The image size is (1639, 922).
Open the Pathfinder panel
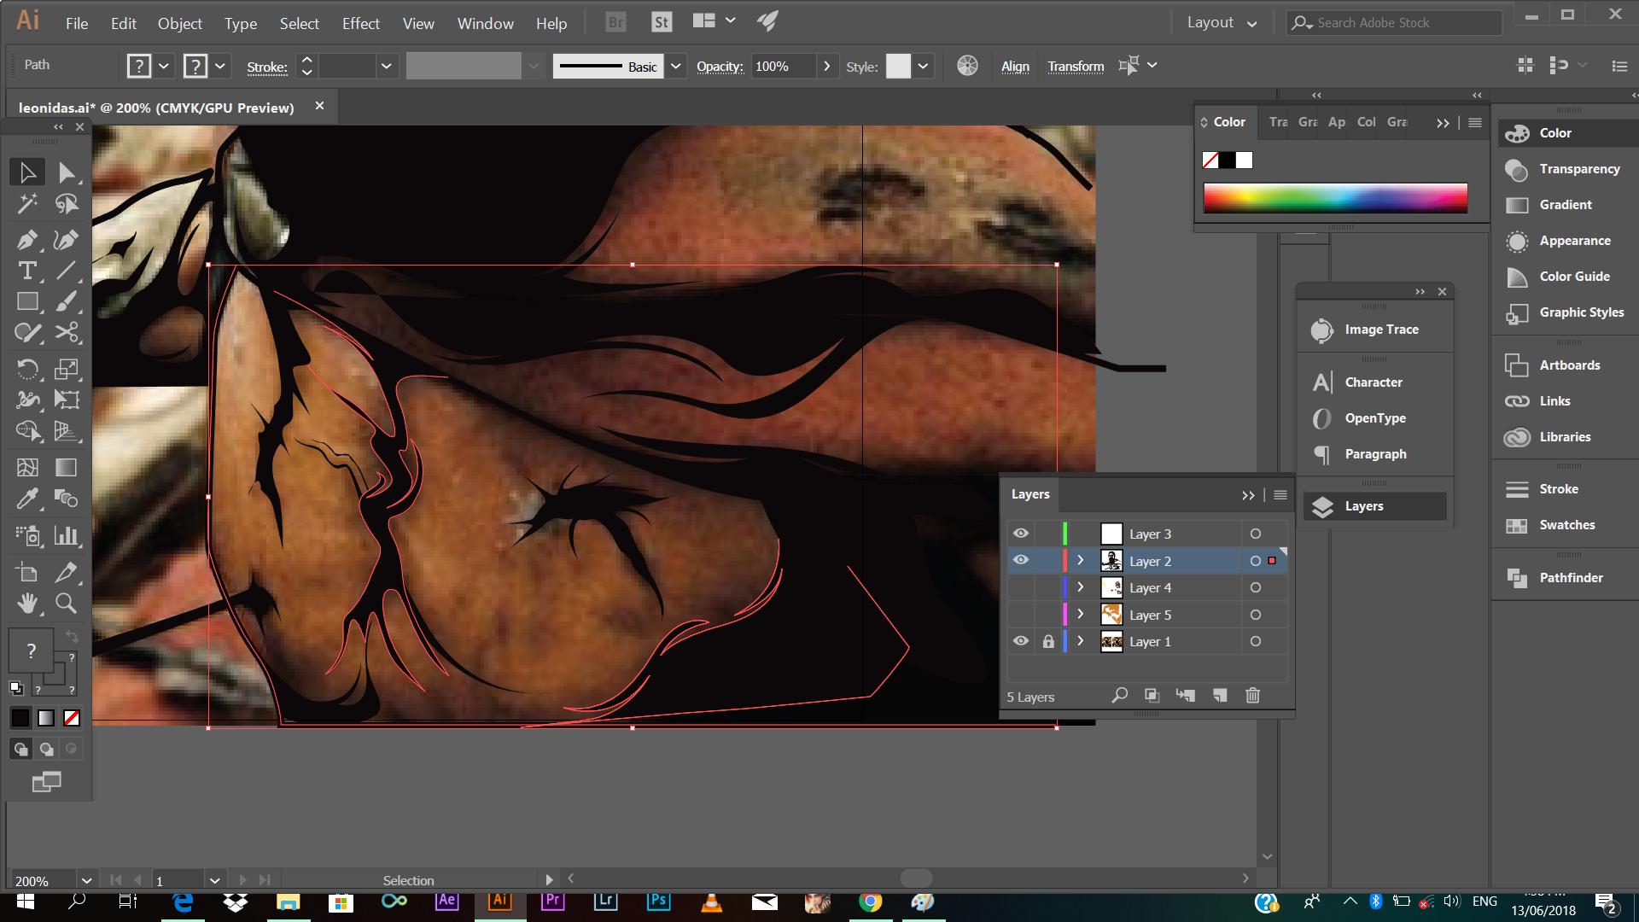pyautogui.click(x=1570, y=578)
